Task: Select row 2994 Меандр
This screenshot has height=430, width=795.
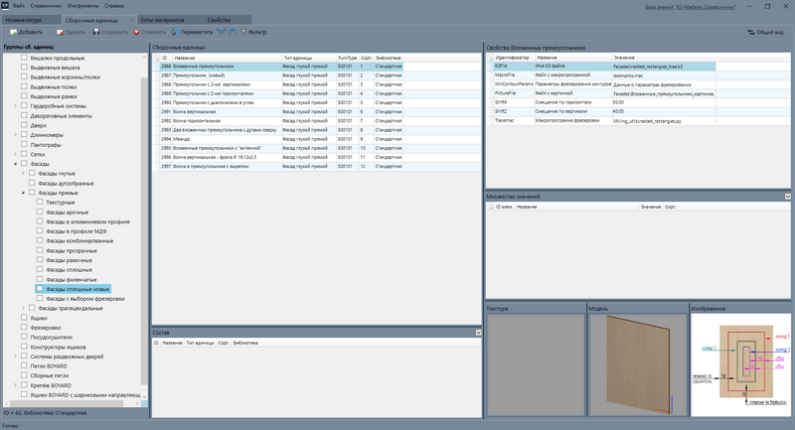Action: [317, 139]
